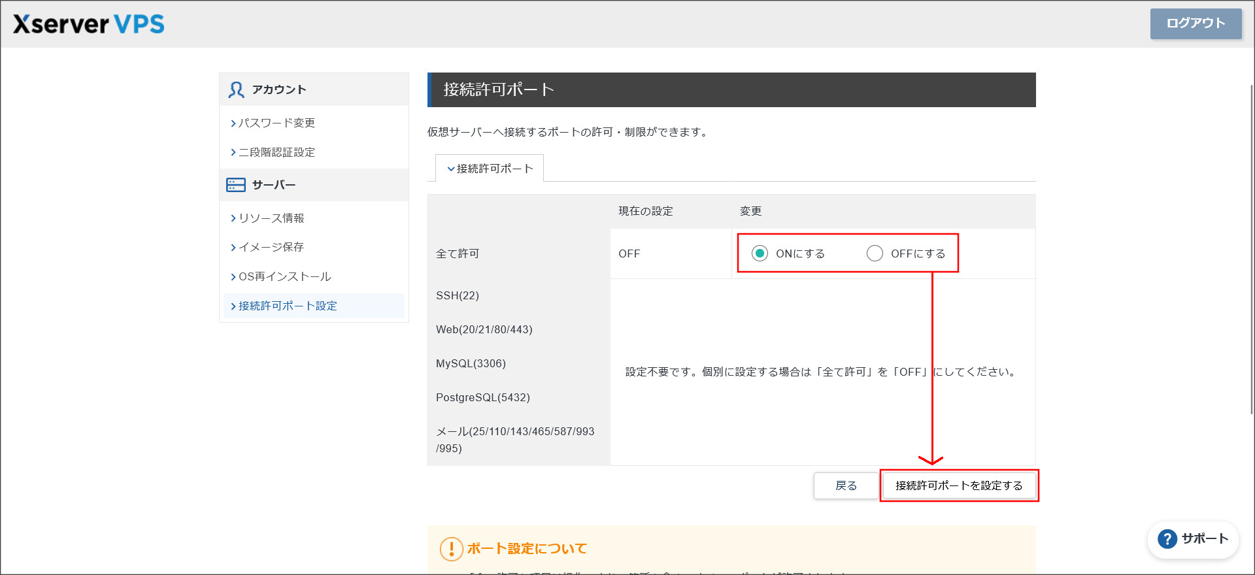Select the OFFにする radio button
Image resolution: width=1255 pixels, height=575 pixels.
(875, 254)
